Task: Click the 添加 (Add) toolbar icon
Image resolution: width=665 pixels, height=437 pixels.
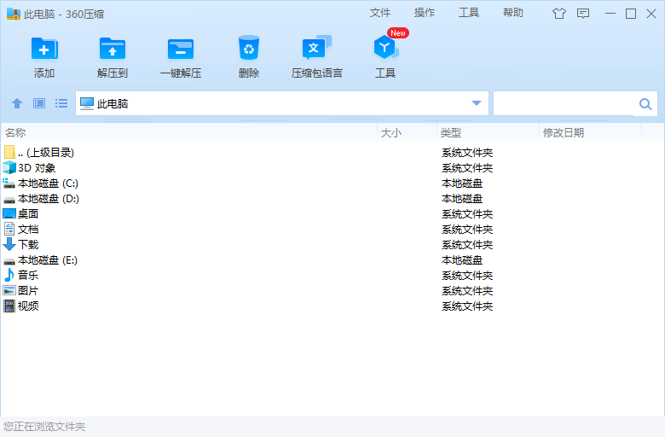Action: click(44, 49)
